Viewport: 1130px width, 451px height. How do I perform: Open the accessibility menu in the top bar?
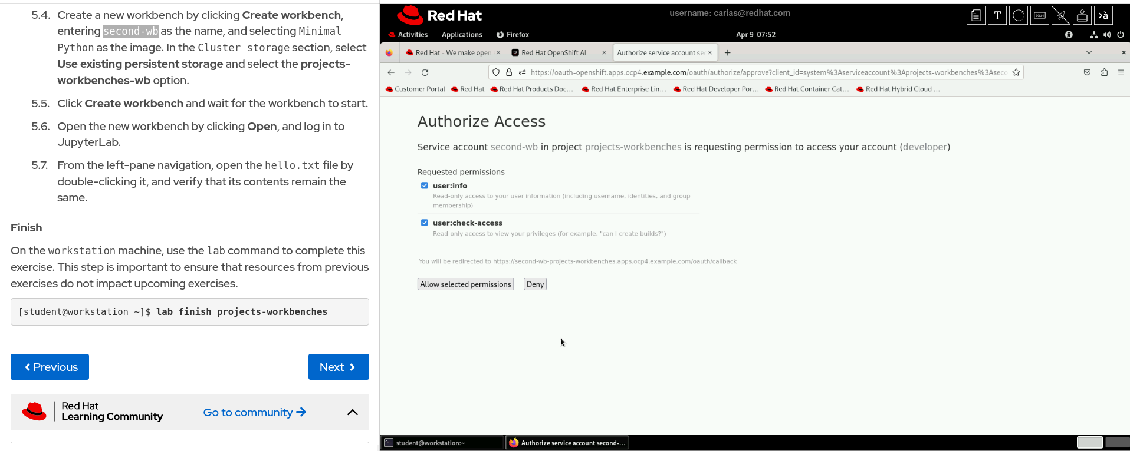click(1069, 35)
